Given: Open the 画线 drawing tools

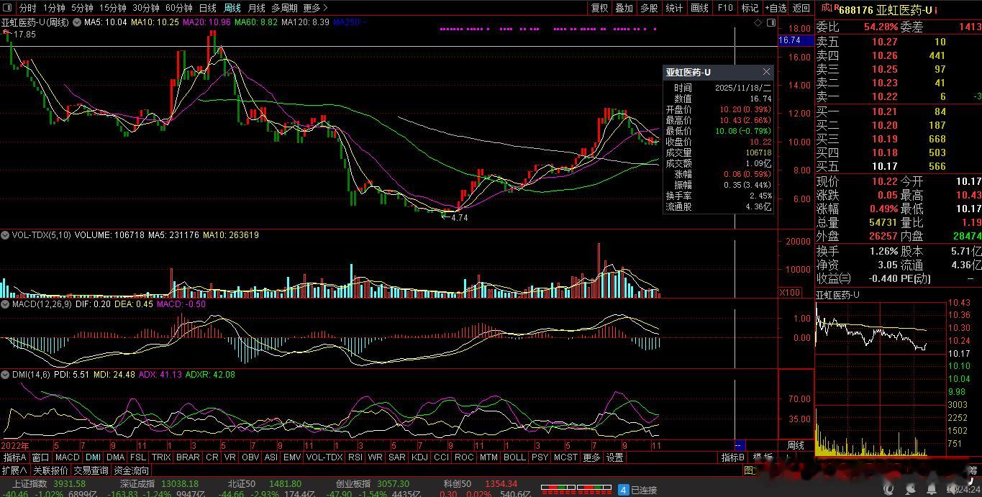Looking at the screenshot, I should tap(699, 8).
